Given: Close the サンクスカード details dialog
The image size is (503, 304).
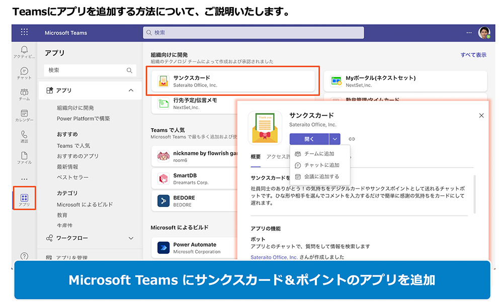Looking at the screenshot, I should 481,116.
